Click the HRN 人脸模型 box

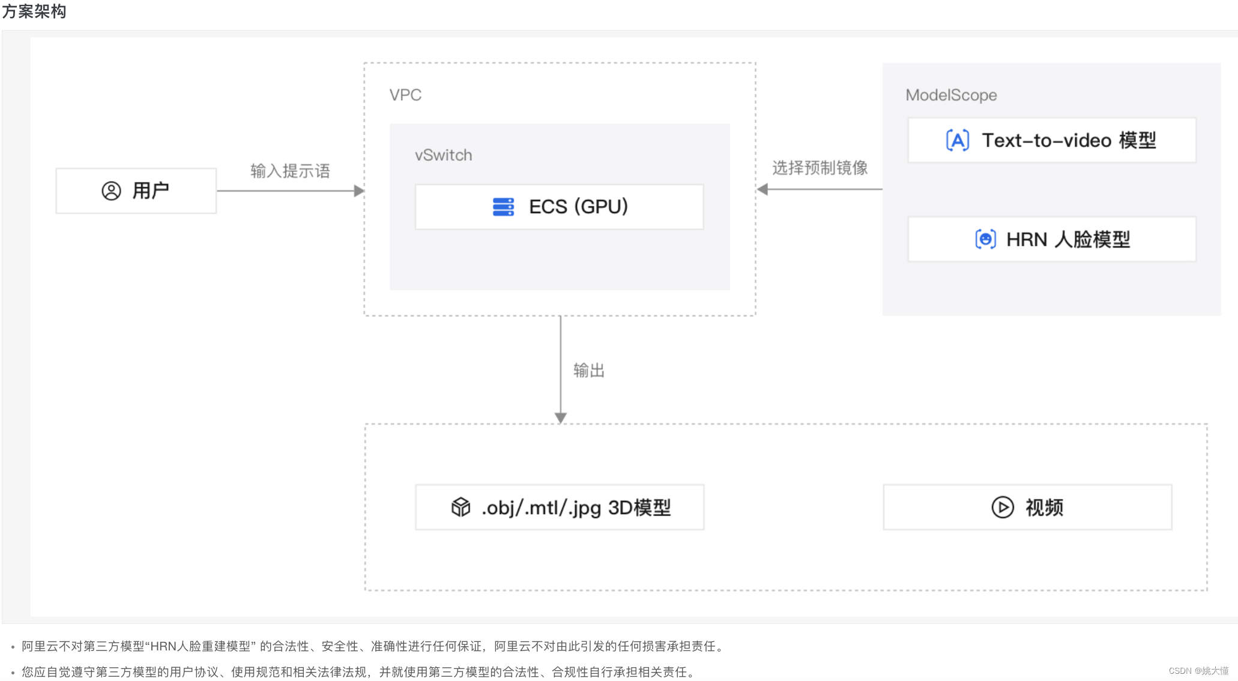point(1052,239)
